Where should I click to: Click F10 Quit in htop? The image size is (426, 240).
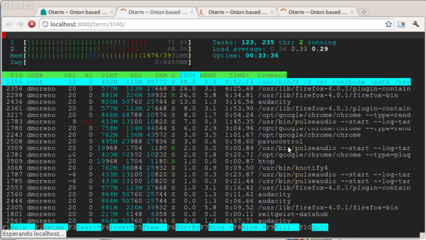click(x=314, y=227)
